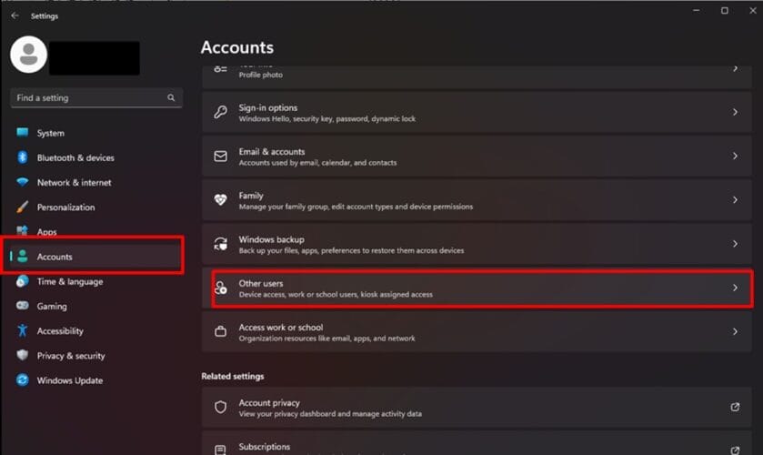Screen dimensions: 763x455
Task: Click the user profile avatar picture
Action: pos(28,55)
